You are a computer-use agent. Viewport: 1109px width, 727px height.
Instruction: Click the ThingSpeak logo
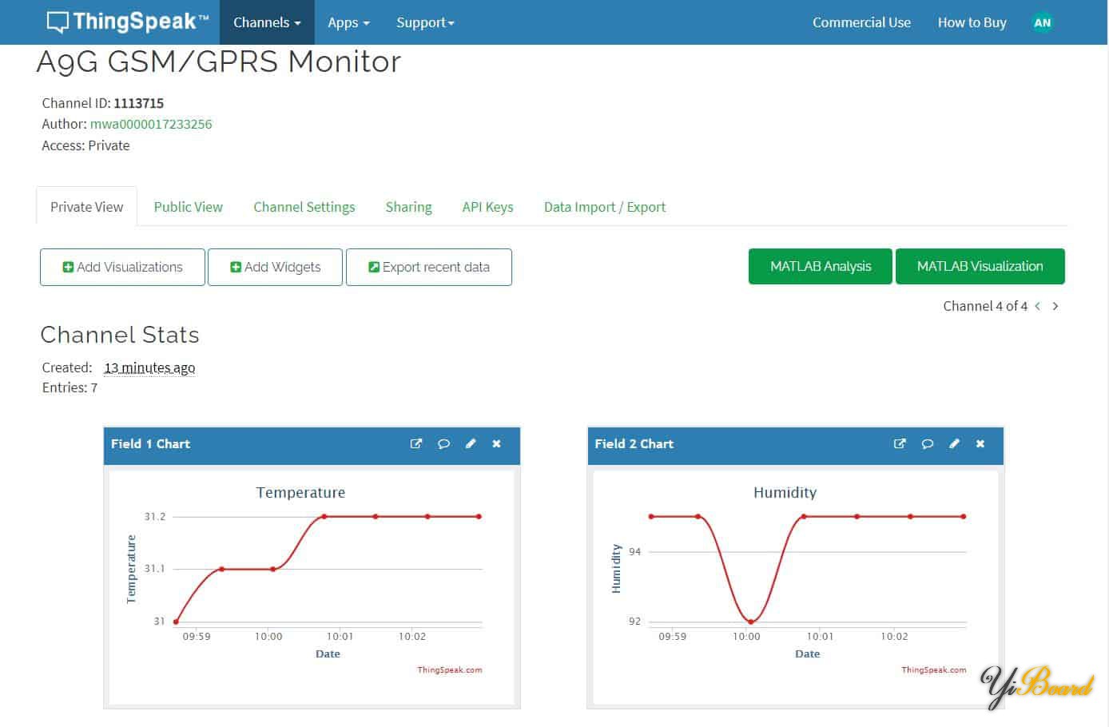pyautogui.click(x=127, y=22)
